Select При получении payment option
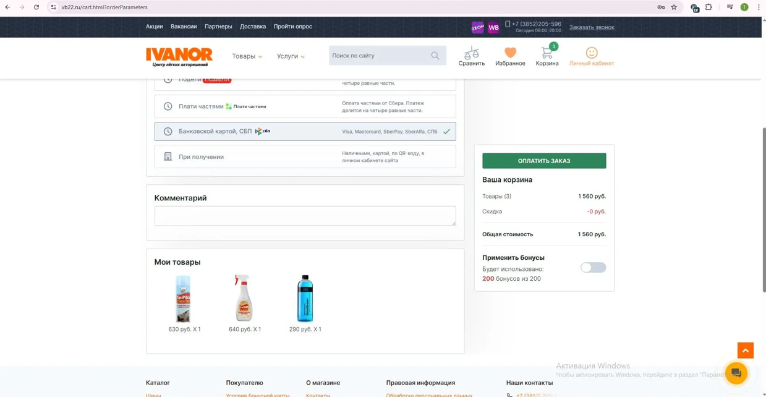Viewport: 766px width, 397px height. (x=305, y=157)
